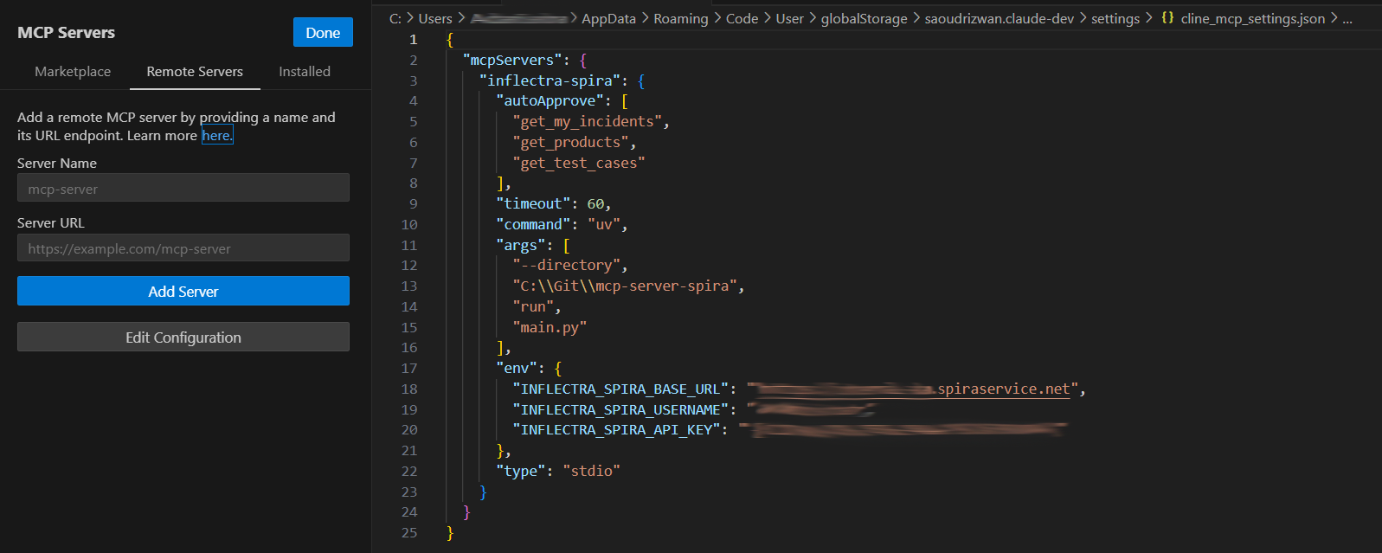Click the "stdio" type value
1382x553 pixels.
(x=591, y=472)
